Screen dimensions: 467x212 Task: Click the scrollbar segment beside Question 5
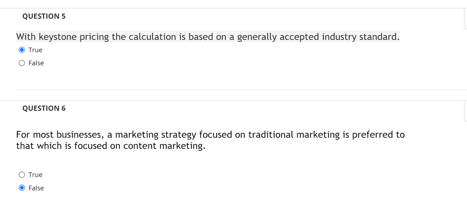[x=466, y=19]
